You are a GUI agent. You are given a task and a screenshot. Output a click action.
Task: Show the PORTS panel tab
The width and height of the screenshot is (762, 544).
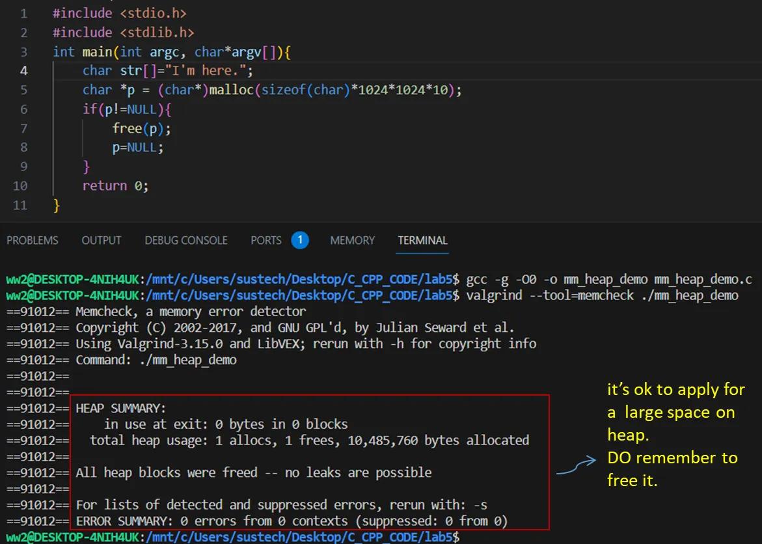[x=266, y=240]
